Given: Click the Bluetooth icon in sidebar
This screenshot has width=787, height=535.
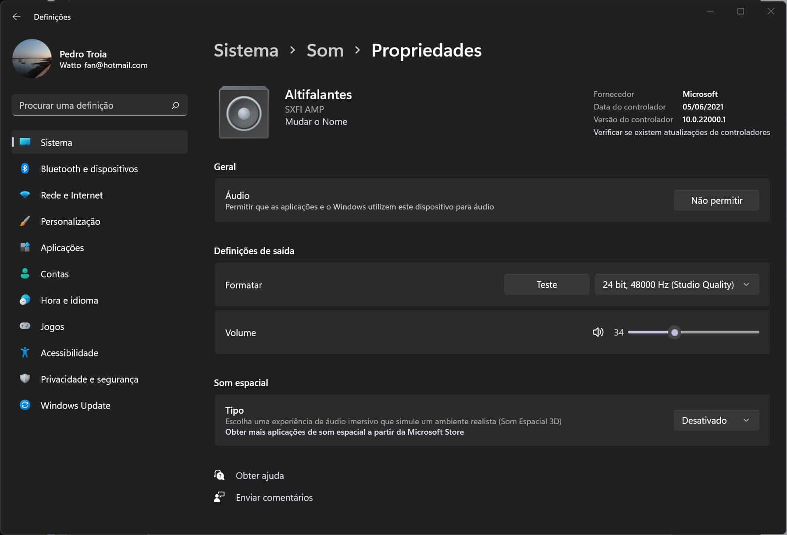Looking at the screenshot, I should 25,169.
